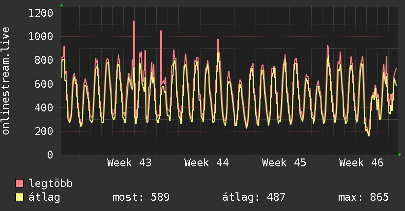Click the 'max: 865' value
405x211 pixels.
pyautogui.click(x=363, y=197)
